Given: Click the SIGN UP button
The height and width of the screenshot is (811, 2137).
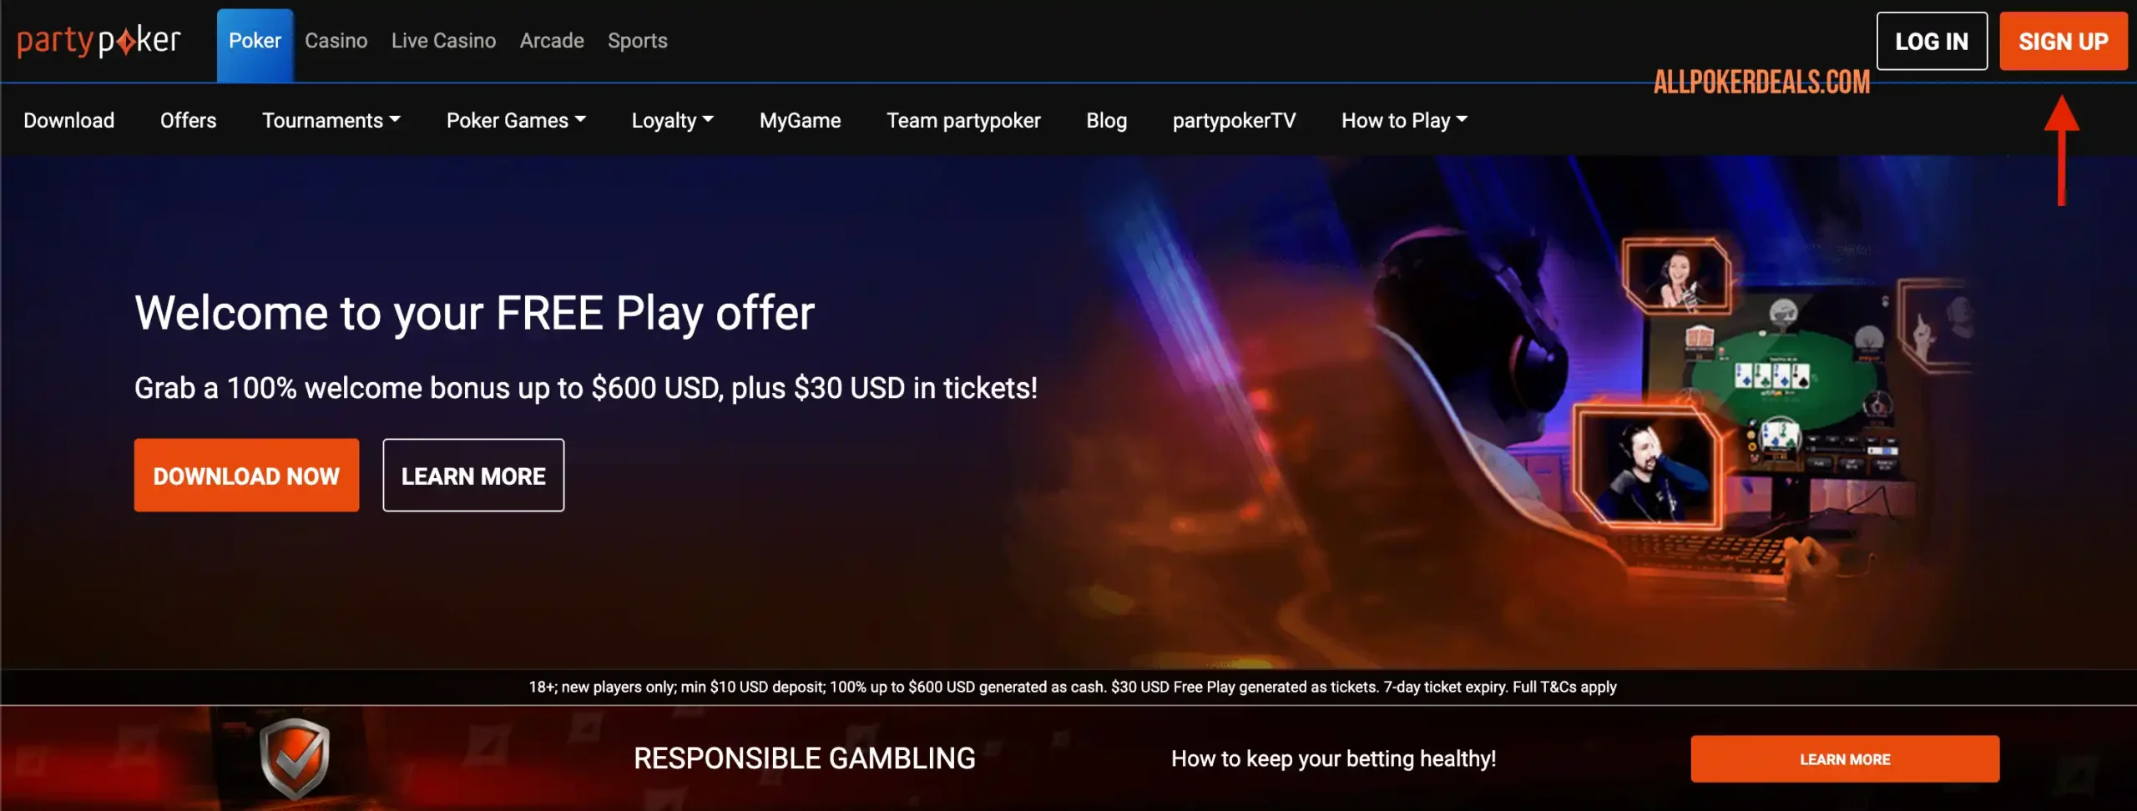Looking at the screenshot, I should point(2063,41).
